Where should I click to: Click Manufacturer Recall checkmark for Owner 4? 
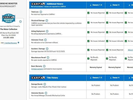(x=107, y=58)
